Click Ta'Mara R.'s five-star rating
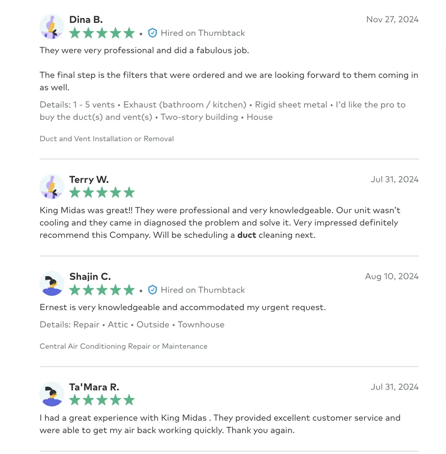This screenshot has height=454, width=446. [102, 400]
